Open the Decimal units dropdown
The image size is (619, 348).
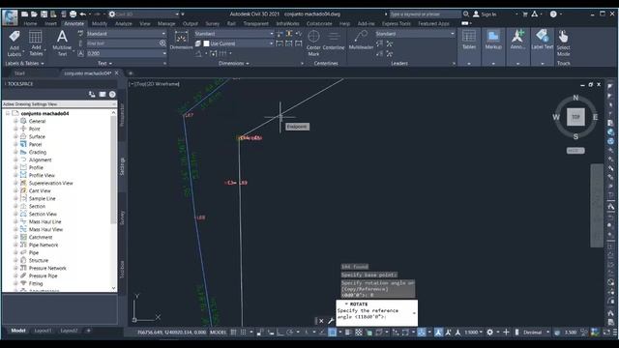pyautogui.click(x=536, y=333)
